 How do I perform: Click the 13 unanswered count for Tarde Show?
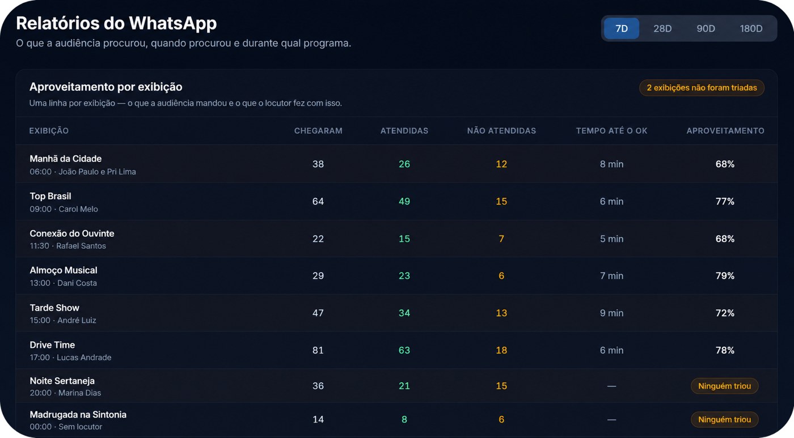pyautogui.click(x=501, y=313)
